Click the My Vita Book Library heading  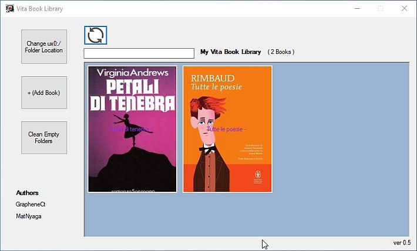click(231, 52)
